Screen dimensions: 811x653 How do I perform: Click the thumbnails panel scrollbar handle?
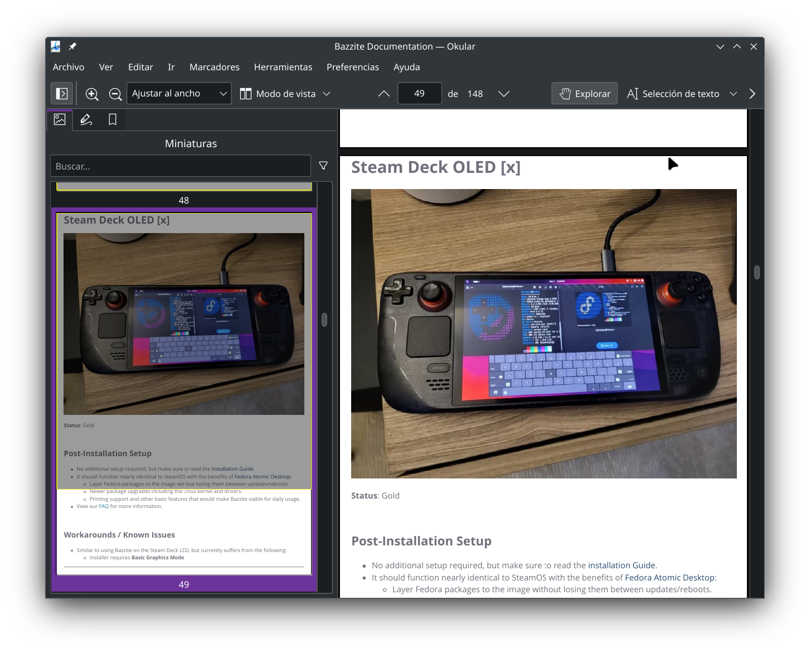(x=324, y=320)
